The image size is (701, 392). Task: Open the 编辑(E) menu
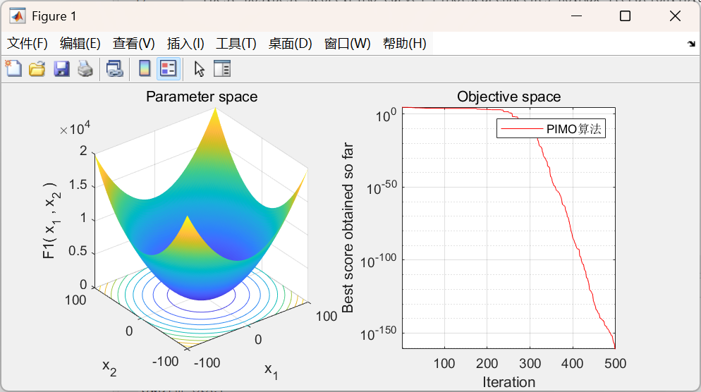click(80, 43)
